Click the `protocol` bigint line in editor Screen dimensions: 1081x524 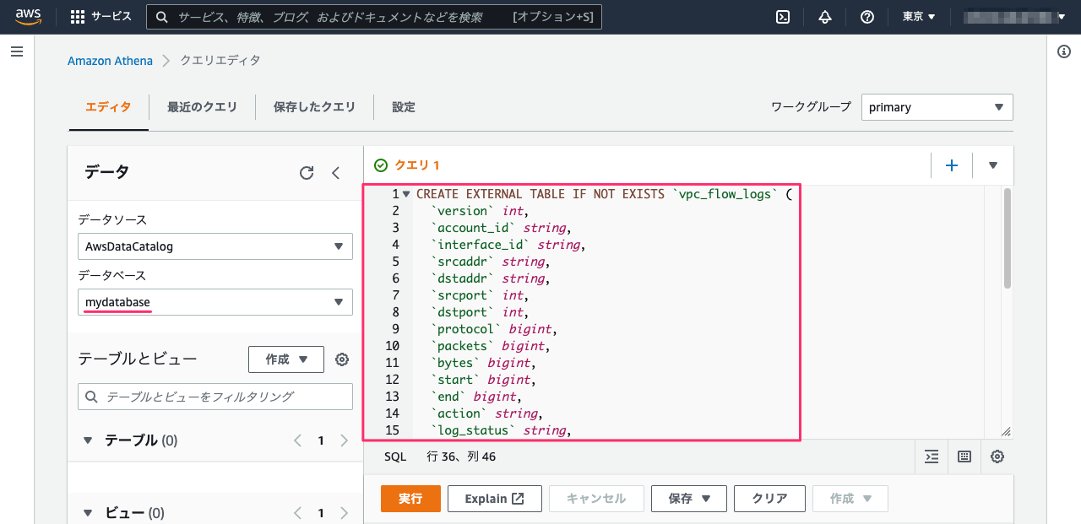click(x=494, y=329)
